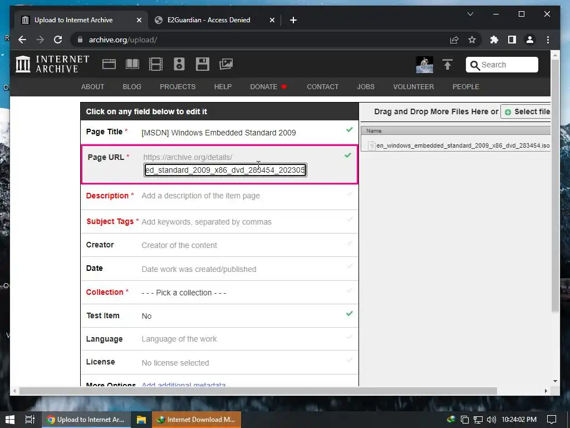Open the Web (Wayback) media icon

(109, 64)
